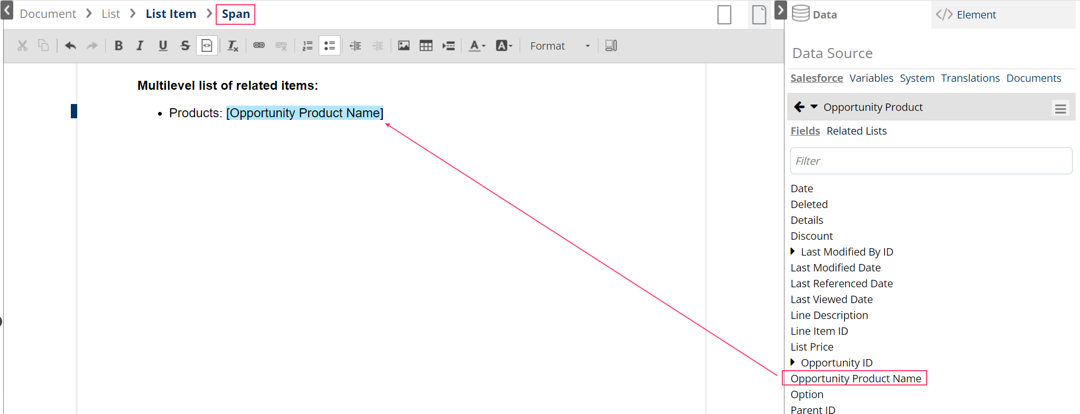Insert a table from the toolbar
1080x414 pixels.
point(426,46)
